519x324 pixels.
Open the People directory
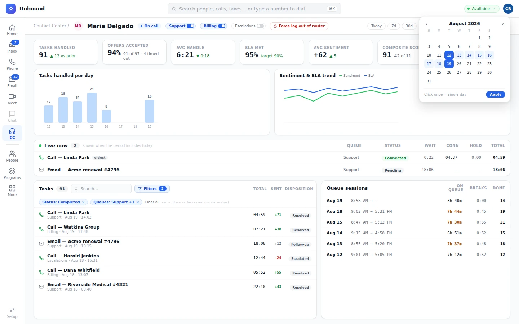(x=12, y=156)
